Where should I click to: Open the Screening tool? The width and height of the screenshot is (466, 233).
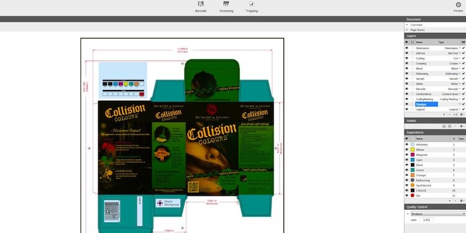(x=226, y=7)
